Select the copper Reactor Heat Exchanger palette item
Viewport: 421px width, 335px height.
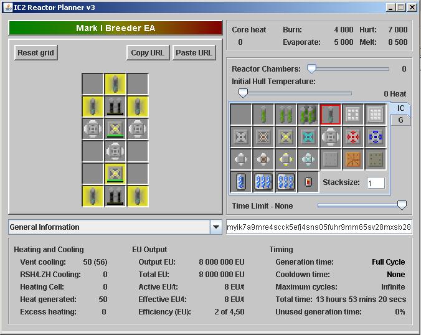[x=263, y=159]
